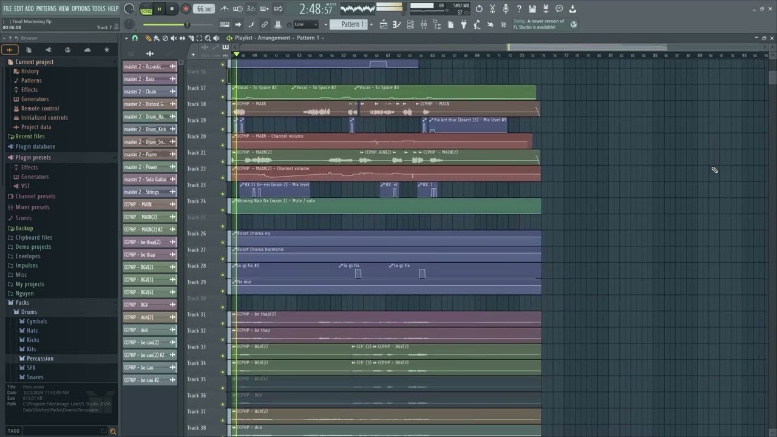This screenshot has height=437, width=777.
Task: Collapse the Drums folder in browser
Action: (x=29, y=312)
